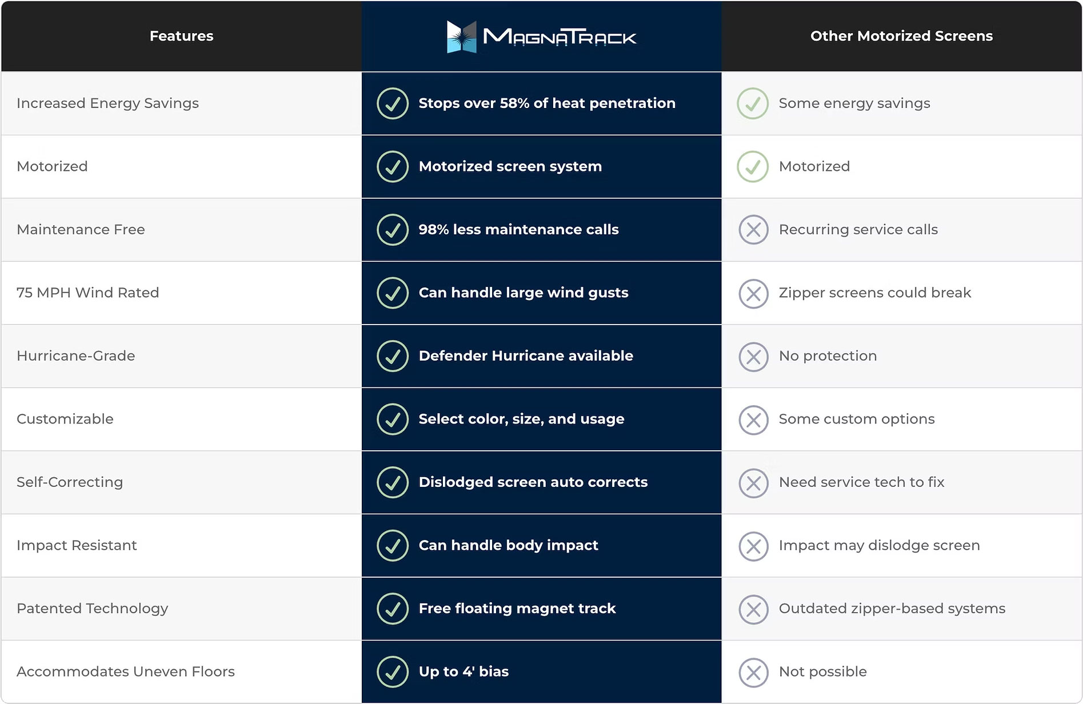Click the Self-Correcting feature label
The width and height of the screenshot is (1083, 704).
[69, 482]
